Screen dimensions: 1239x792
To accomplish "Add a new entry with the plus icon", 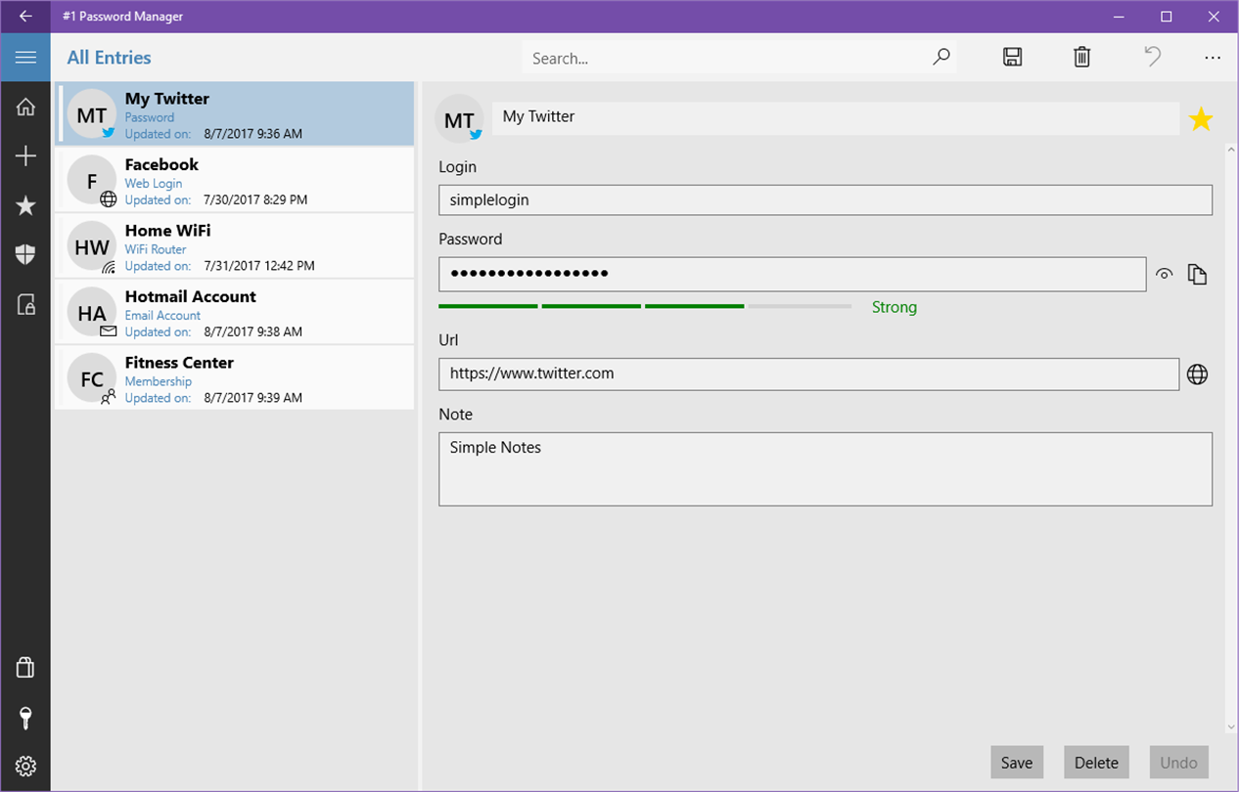I will pyautogui.click(x=25, y=155).
